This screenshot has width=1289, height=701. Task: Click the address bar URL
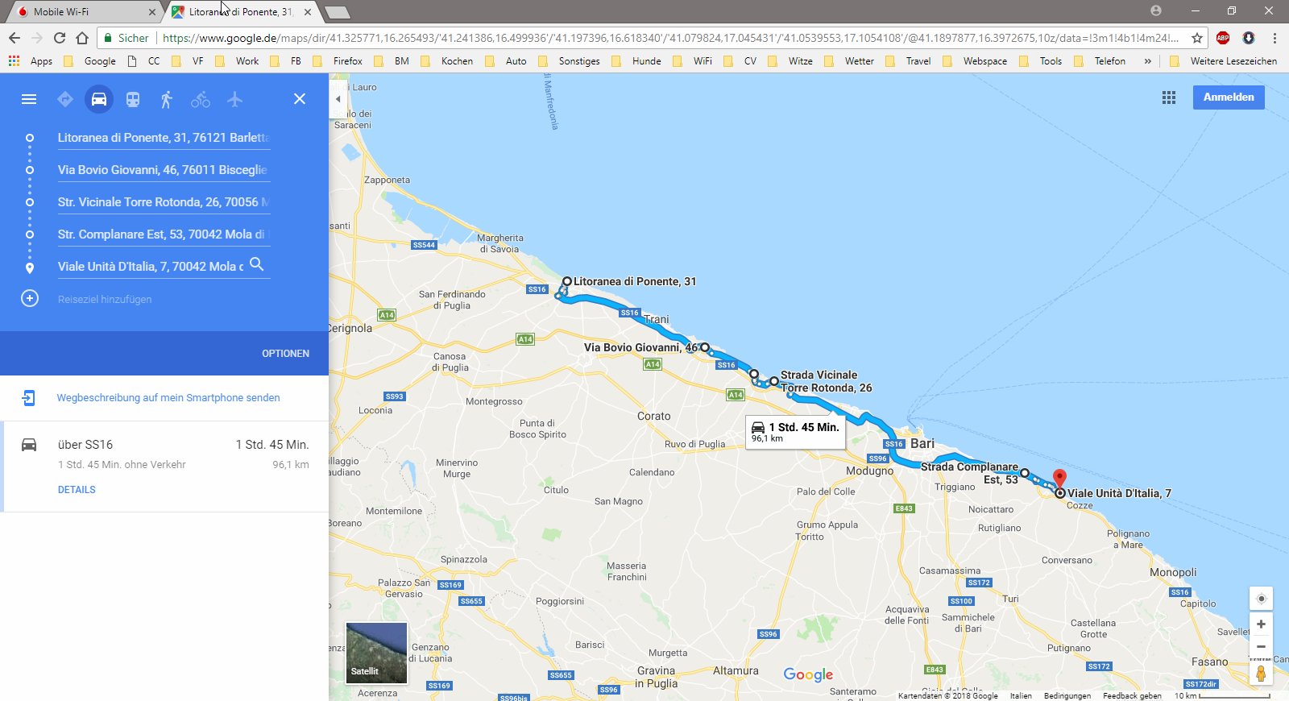click(x=670, y=38)
